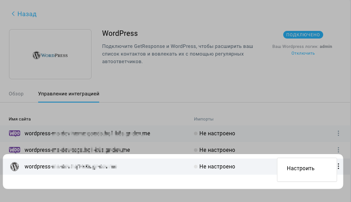The height and width of the screenshot is (202, 351).
Task: Click three-dot menu beside Настроить popup
Action: click(x=338, y=166)
